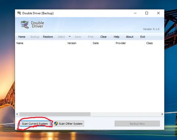
Task: Maximize the Double Driver window
Action: tap(147, 13)
